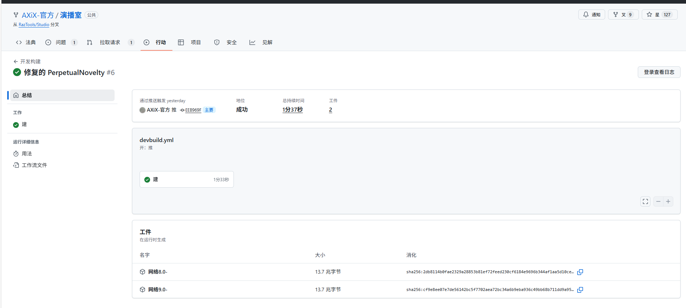Click the fullscreen icon in workflow graph
Screen dimensions: 686x308
click(645, 201)
